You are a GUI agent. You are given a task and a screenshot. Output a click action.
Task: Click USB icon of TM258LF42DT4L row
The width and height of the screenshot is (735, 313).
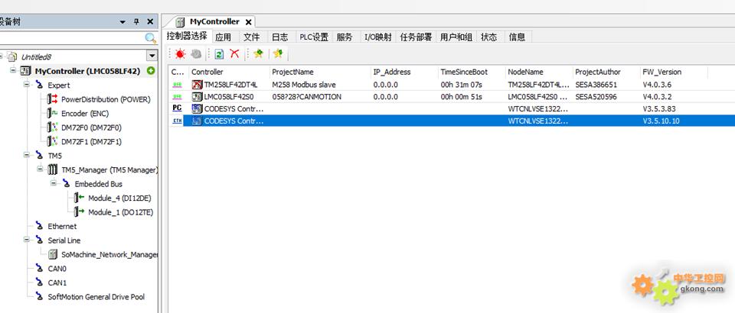click(x=177, y=85)
